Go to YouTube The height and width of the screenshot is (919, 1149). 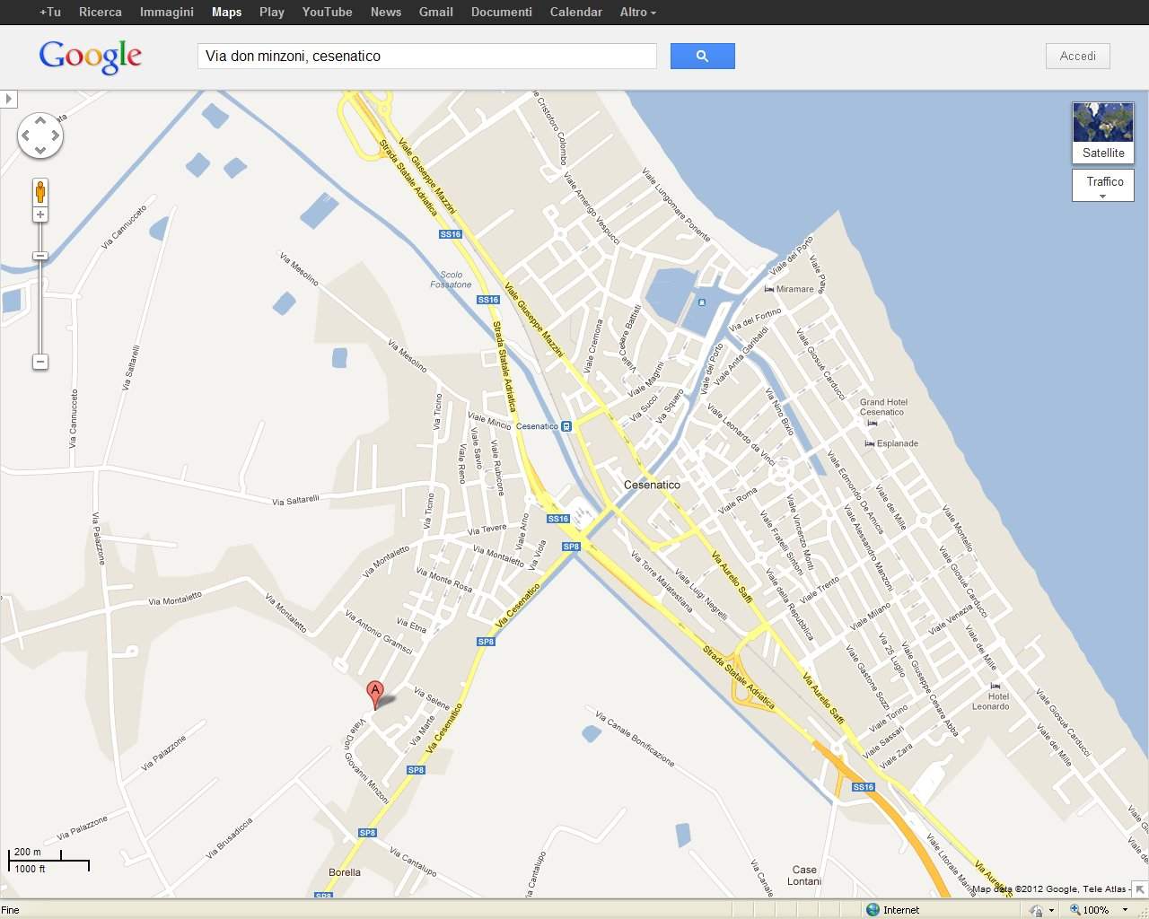click(327, 12)
